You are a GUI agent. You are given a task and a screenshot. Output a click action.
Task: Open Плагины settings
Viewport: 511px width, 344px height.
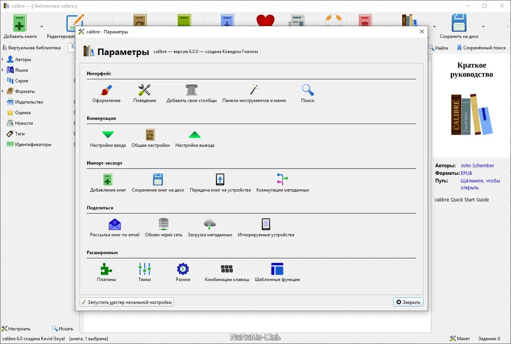coord(106,273)
